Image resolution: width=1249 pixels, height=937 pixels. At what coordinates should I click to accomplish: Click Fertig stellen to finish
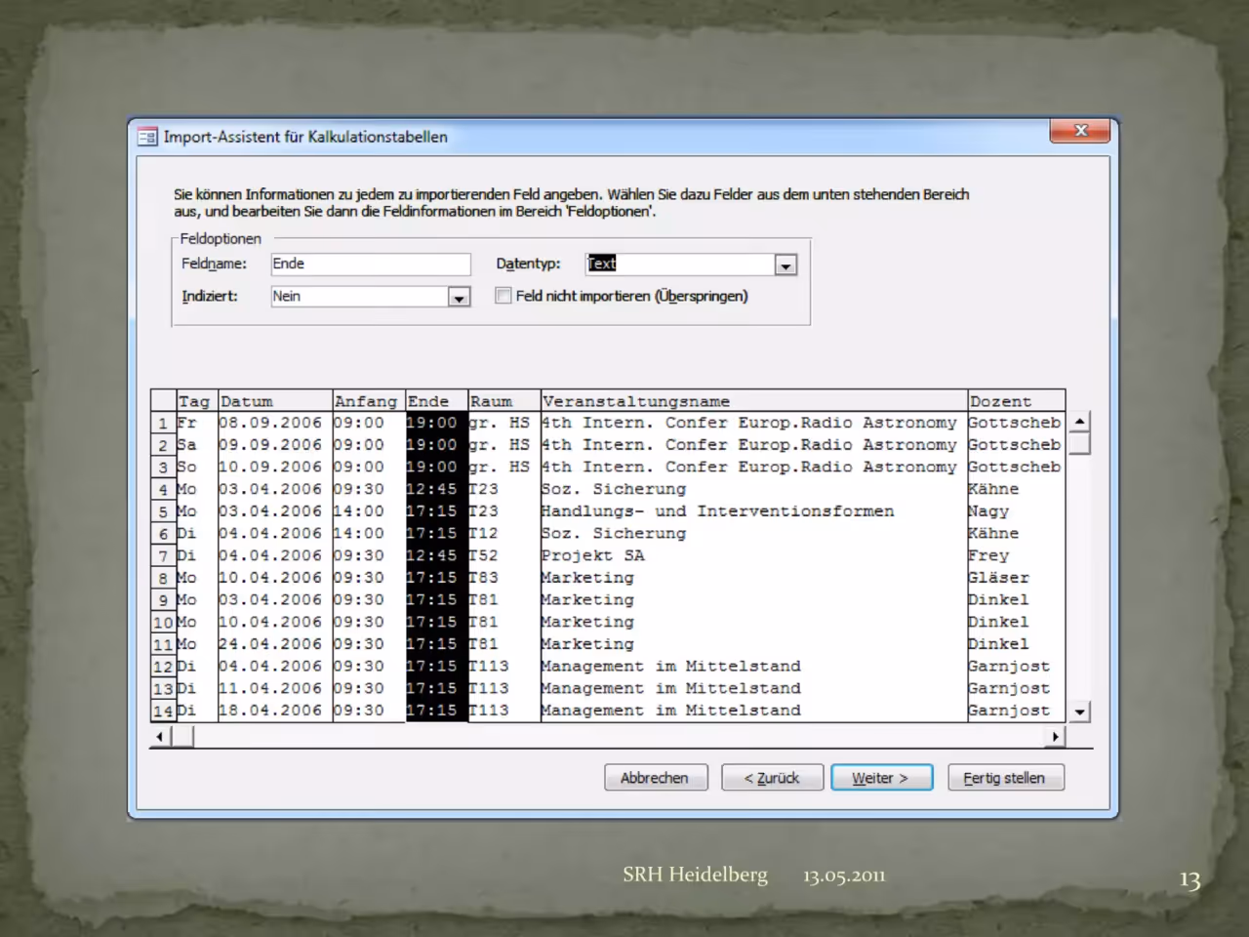coord(1005,778)
